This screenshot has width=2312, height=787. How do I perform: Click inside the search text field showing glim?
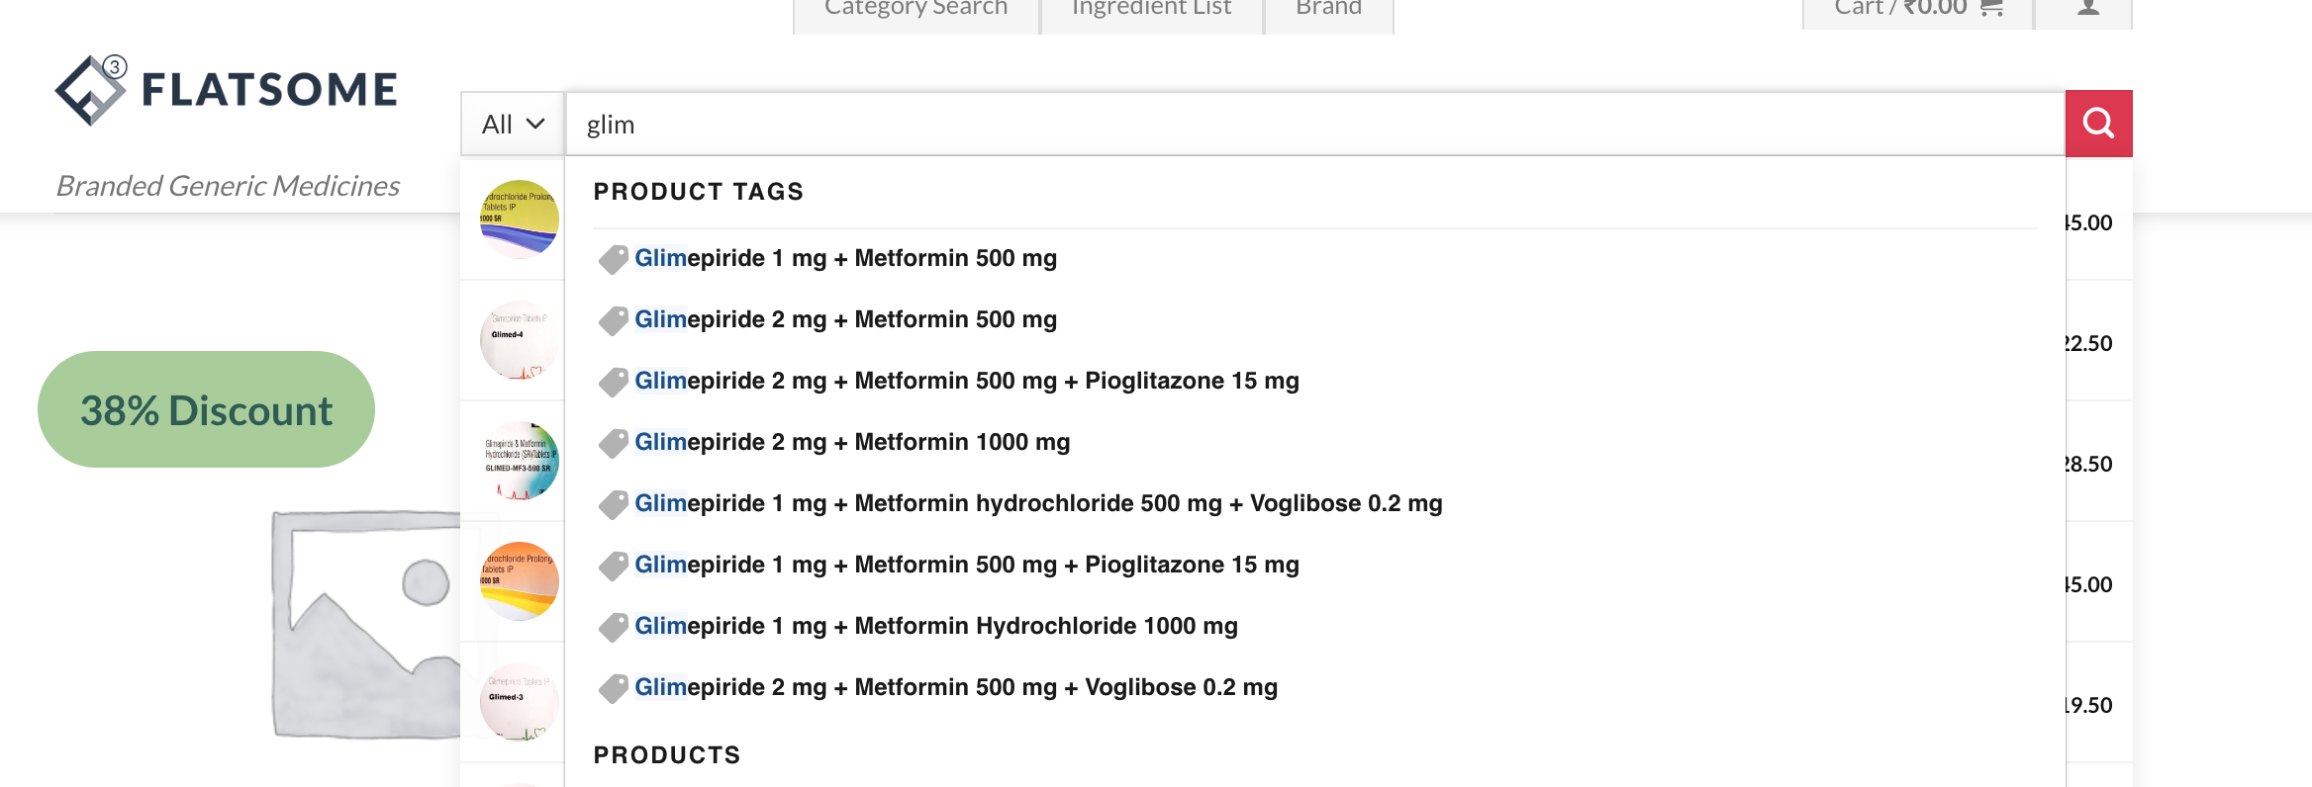click(891, 124)
